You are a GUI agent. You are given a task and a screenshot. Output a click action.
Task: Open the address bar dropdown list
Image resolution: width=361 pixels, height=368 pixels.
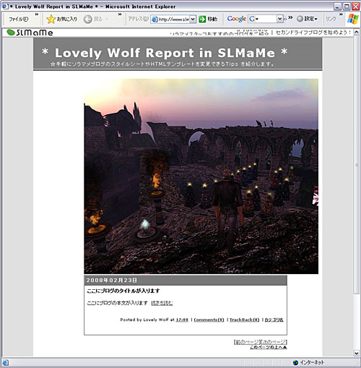click(193, 19)
